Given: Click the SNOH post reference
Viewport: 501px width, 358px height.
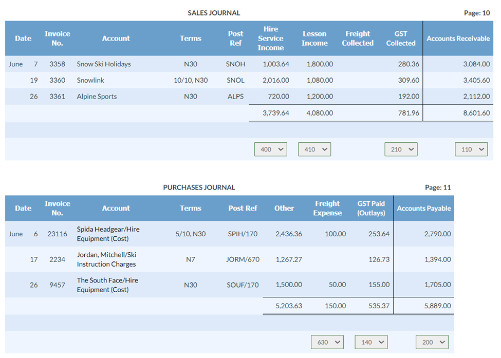Looking at the screenshot, I should [x=235, y=64].
